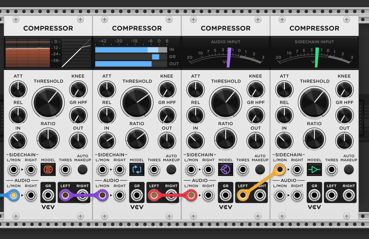This screenshot has width=369, height=239.
Task: Choose the purple FET model icon on third compressor
Action: [226, 169]
